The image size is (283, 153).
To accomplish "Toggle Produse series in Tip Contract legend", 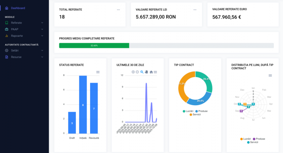I will (x=201, y=111).
